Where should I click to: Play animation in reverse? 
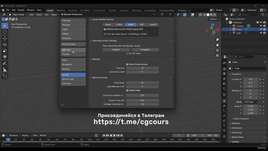[x=111, y=135]
